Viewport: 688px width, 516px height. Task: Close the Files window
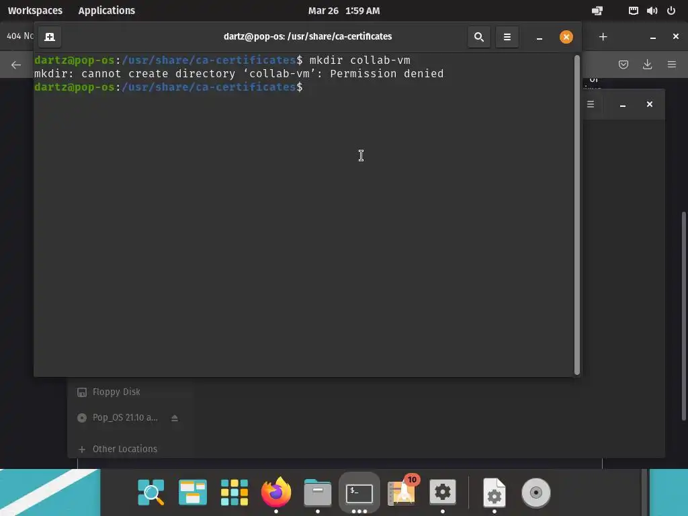point(650,104)
